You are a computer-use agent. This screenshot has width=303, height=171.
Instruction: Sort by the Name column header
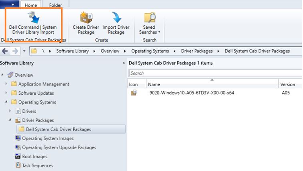tap(212, 84)
